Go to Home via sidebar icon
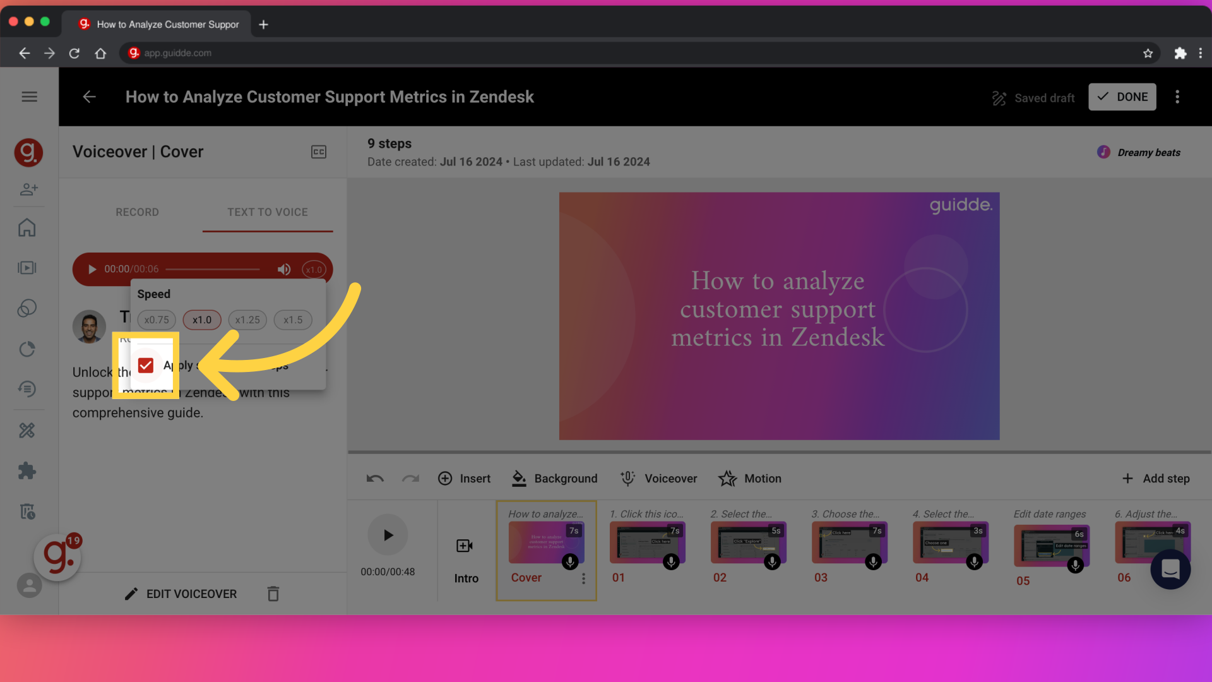The width and height of the screenshot is (1212, 682). (27, 227)
